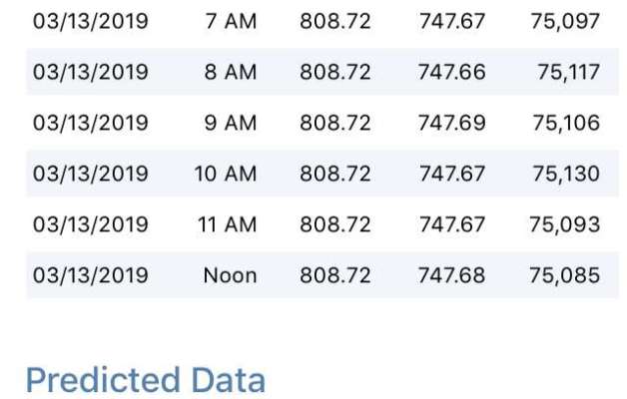Click the 75,130 cell

[x=566, y=174]
